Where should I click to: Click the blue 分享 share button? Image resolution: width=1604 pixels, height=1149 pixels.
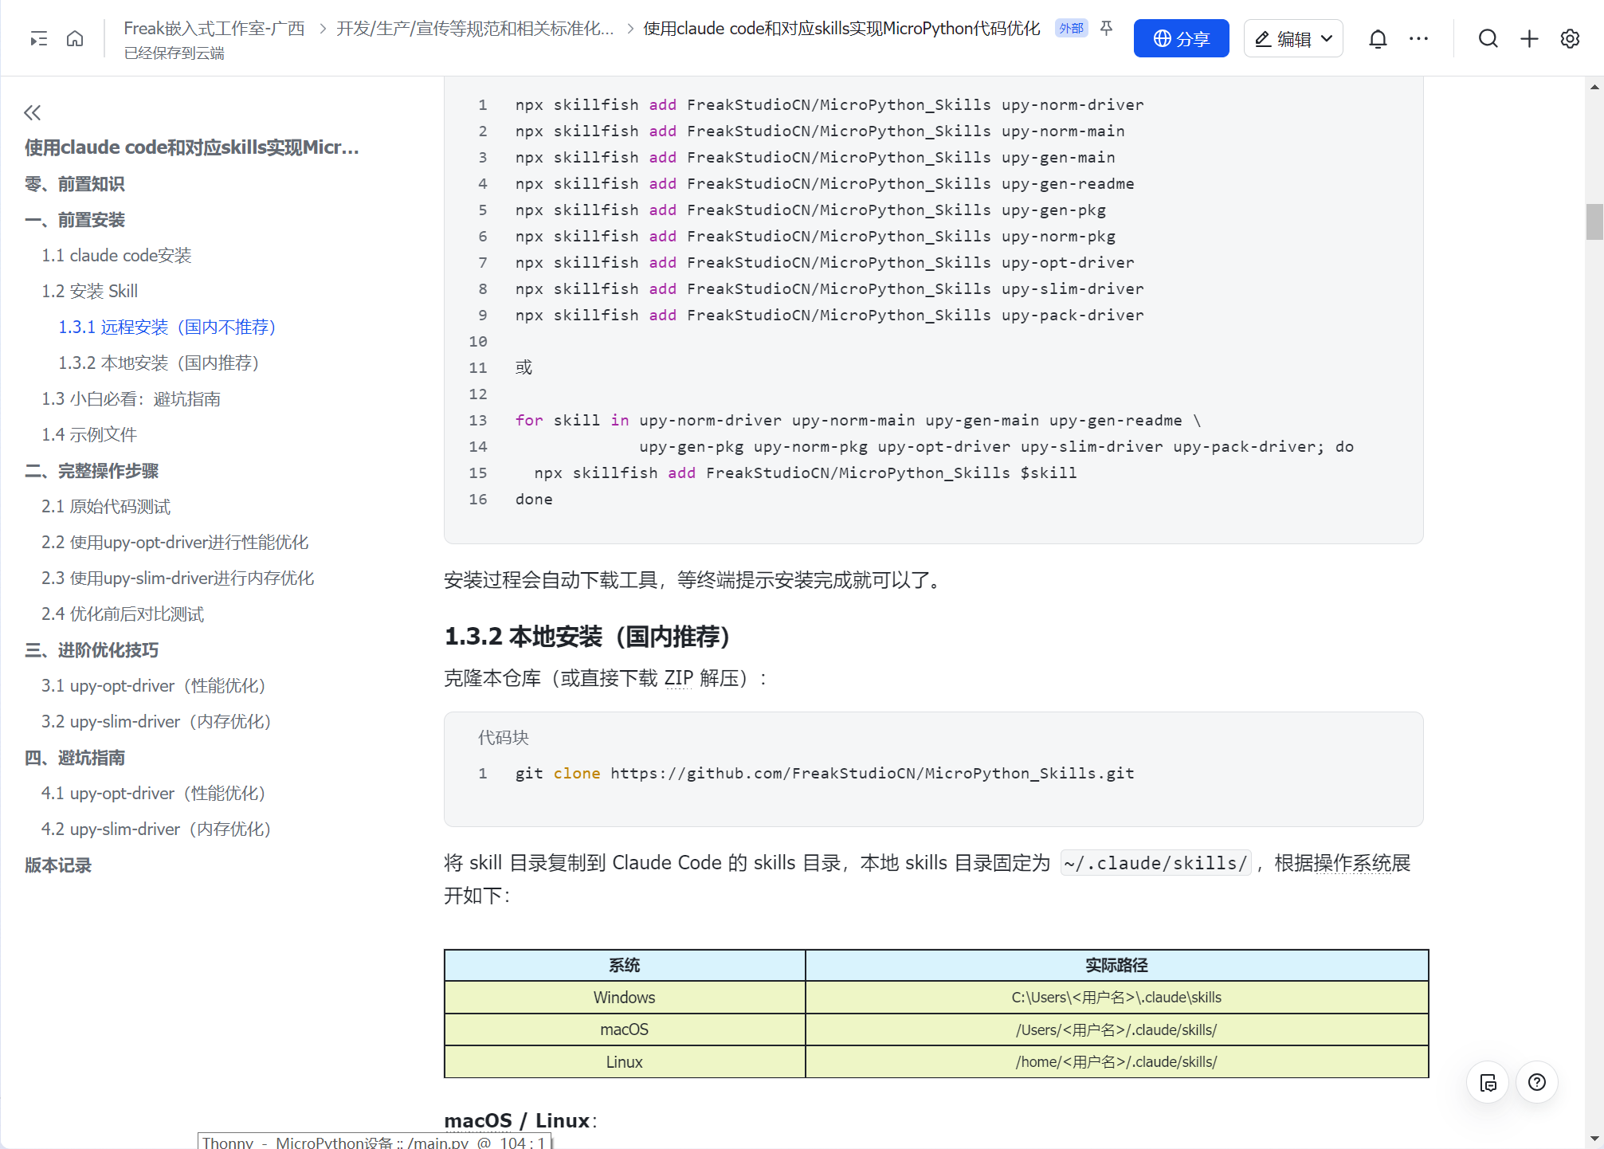(x=1181, y=38)
